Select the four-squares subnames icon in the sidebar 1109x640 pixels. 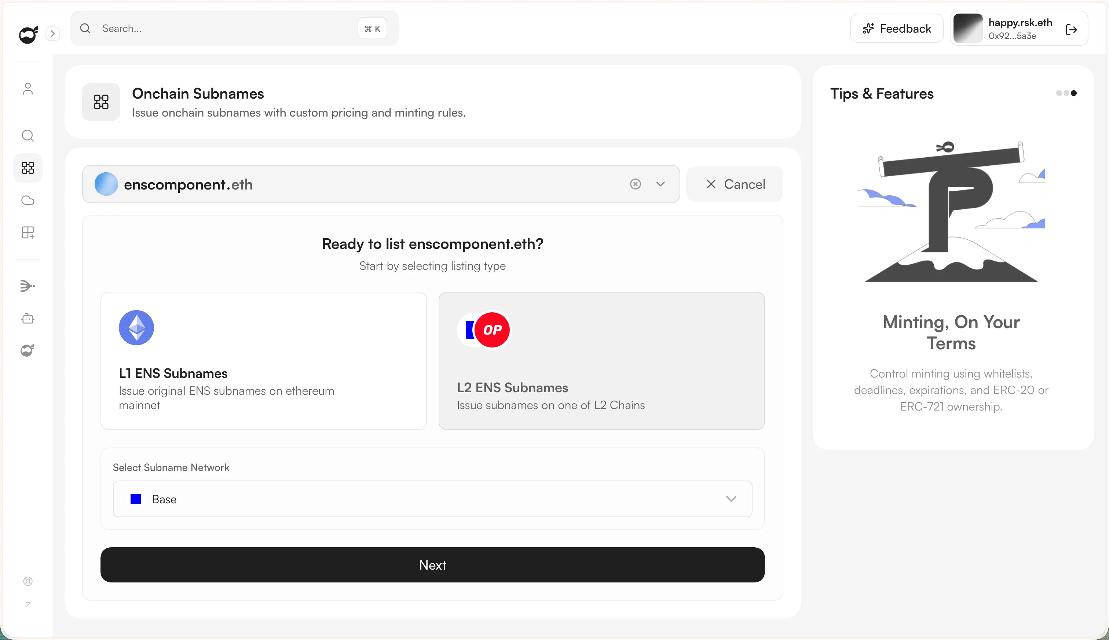28,168
